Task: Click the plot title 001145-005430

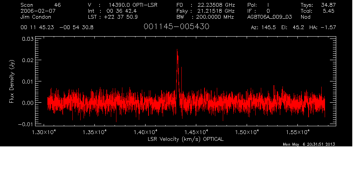Action: point(176,27)
